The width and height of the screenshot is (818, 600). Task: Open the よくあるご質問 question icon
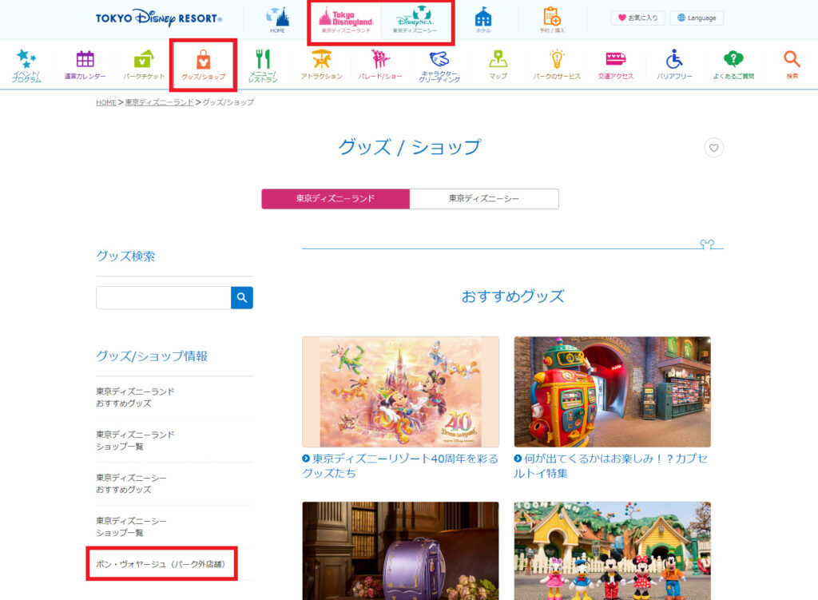(x=733, y=66)
